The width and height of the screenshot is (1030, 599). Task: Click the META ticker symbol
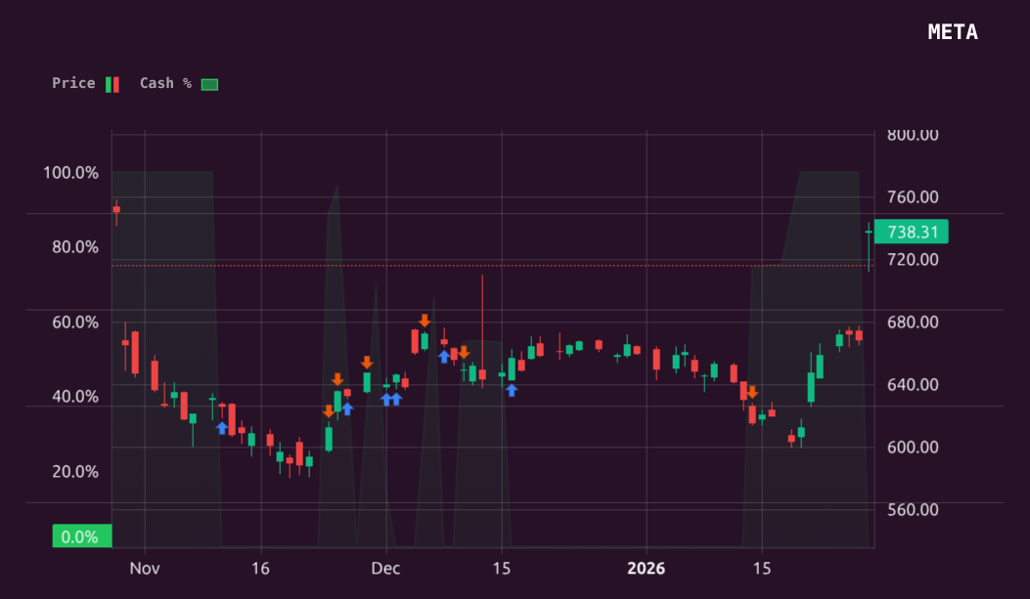952,31
